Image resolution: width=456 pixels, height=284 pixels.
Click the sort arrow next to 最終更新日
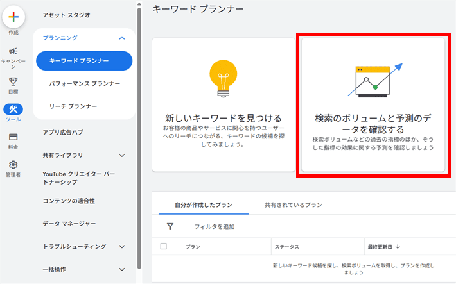click(x=398, y=247)
